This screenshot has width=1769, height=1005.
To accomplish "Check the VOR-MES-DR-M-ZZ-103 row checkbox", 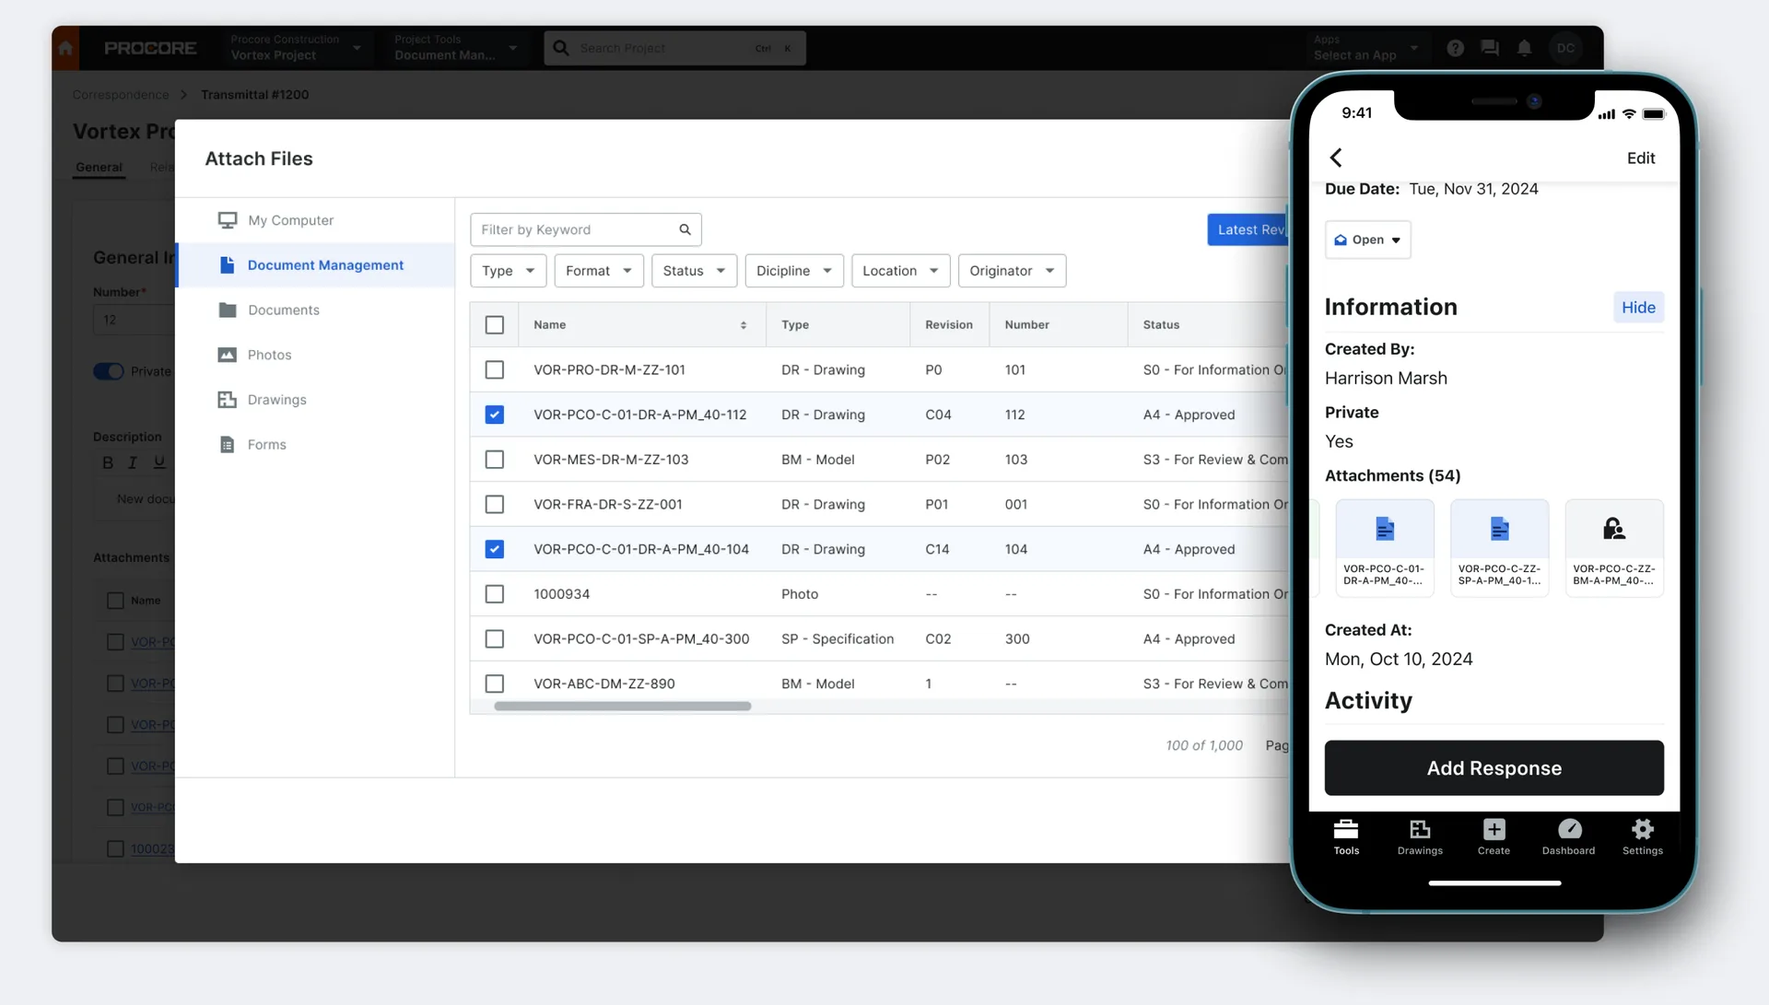I will coord(495,460).
